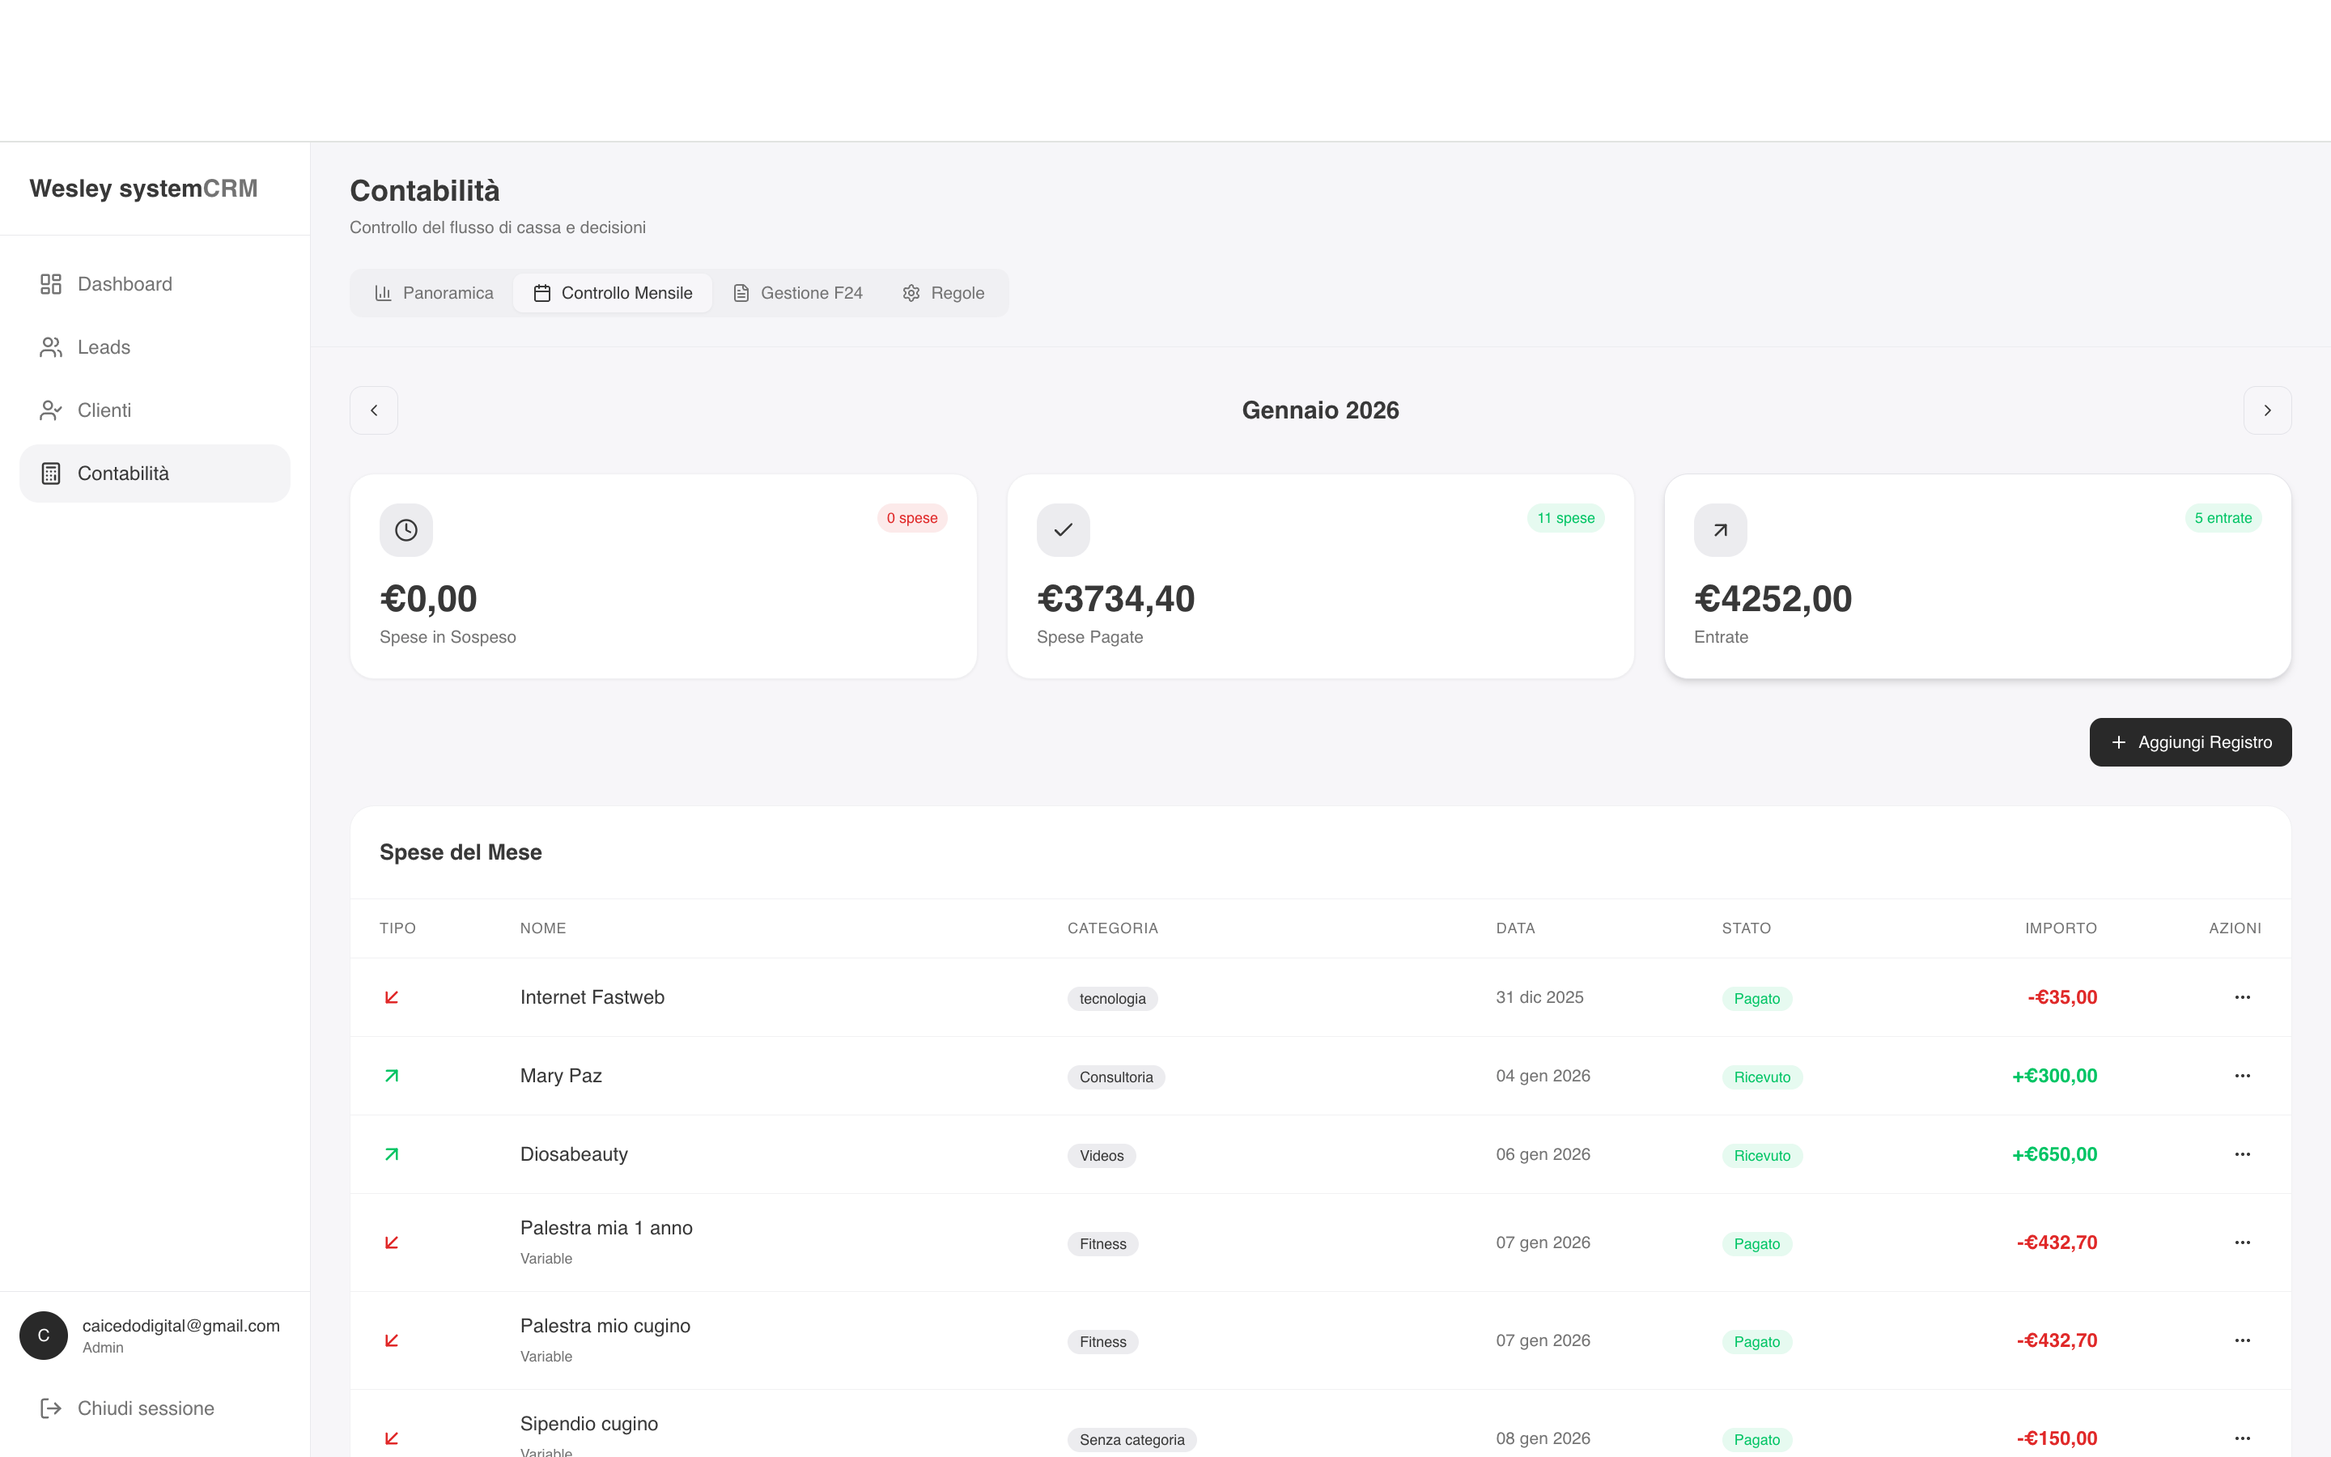Click Ricevuto status for Diosabeauty
This screenshot has width=2331, height=1457.
(1762, 1155)
